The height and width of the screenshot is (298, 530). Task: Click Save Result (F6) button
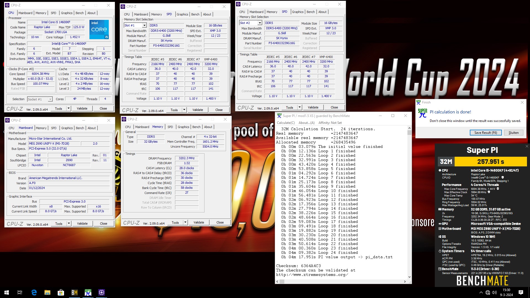click(486, 133)
